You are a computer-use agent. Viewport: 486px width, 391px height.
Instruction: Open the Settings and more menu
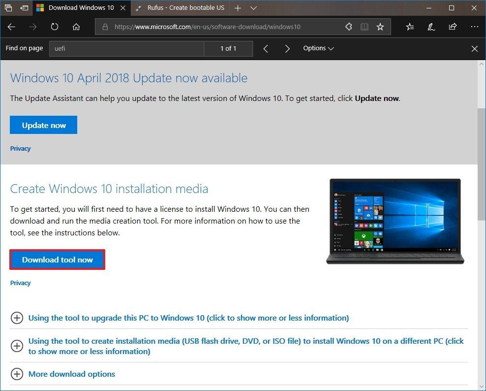pos(474,27)
